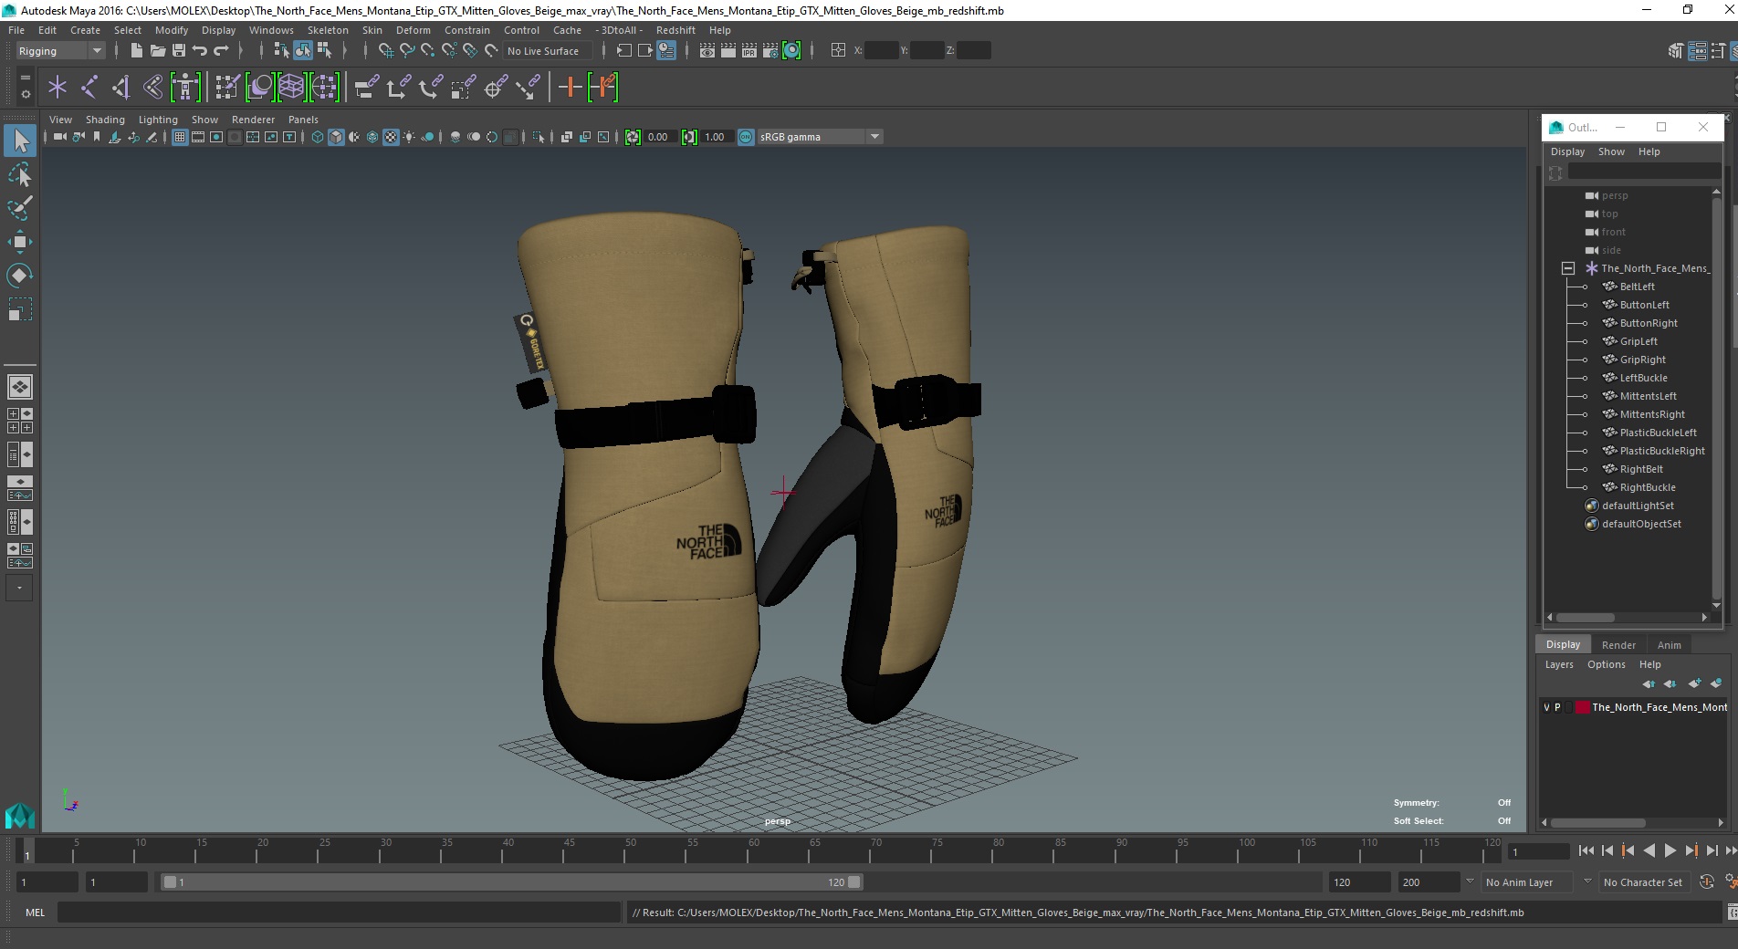The height and width of the screenshot is (949, 1738).
Task: Select MittentsLeft in the Outliner
Action: 1648,396
